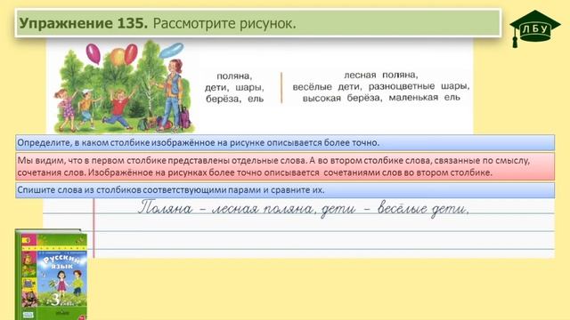Viewport: 570px width, 320px height.
Task: Click the ЛБУ graduation cap logo
Action: coord(534,28)
